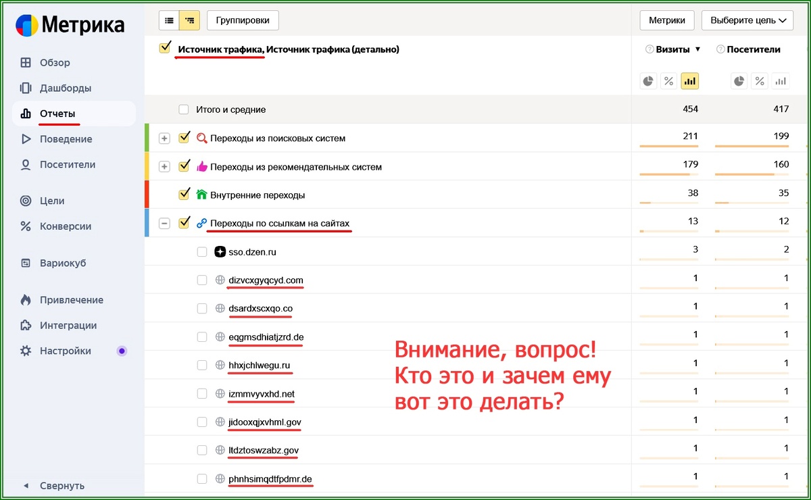811x500 pixels.
Task: Check the Итого и средние checkbox
Action: click(x=183, y=109)
